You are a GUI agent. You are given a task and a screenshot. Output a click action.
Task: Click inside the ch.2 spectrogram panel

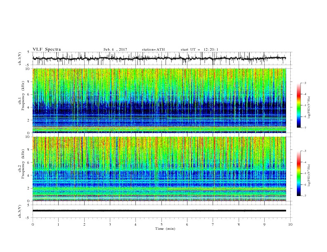159,169
